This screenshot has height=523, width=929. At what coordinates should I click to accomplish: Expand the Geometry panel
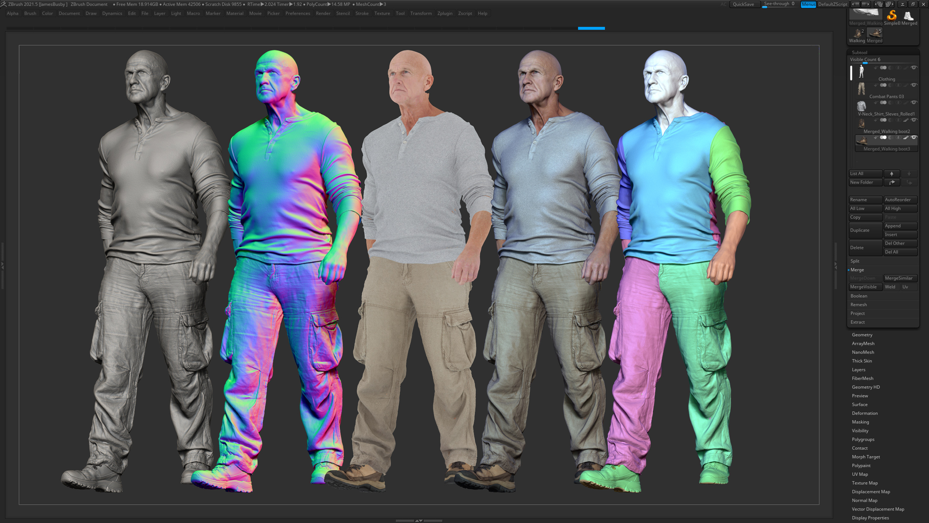pos(863,335)
